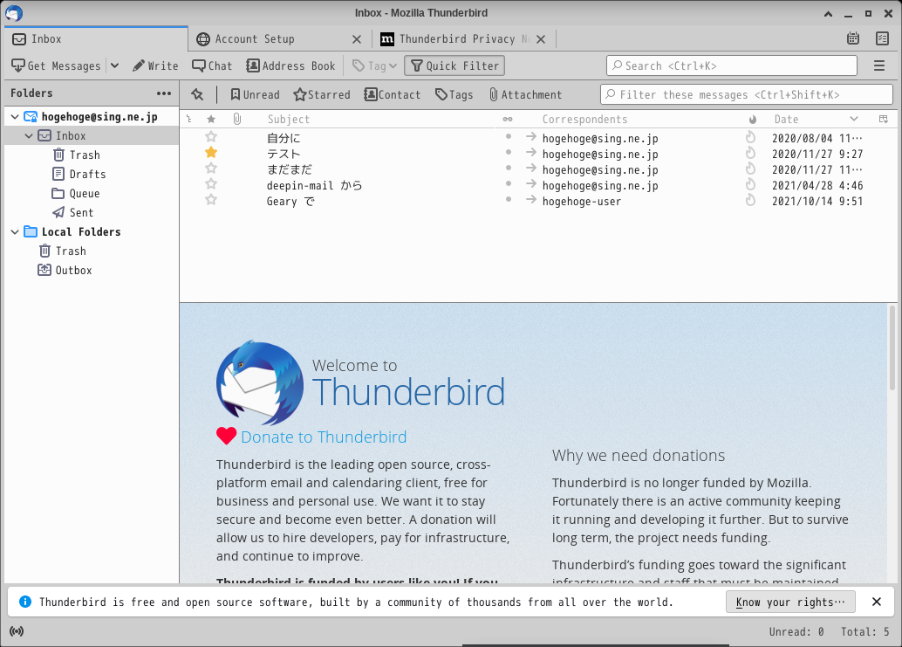Viewport: 902px width, 647px height.
Task: Open the window menu Thunderbird titlebar icon
Action: coord(14,13)
